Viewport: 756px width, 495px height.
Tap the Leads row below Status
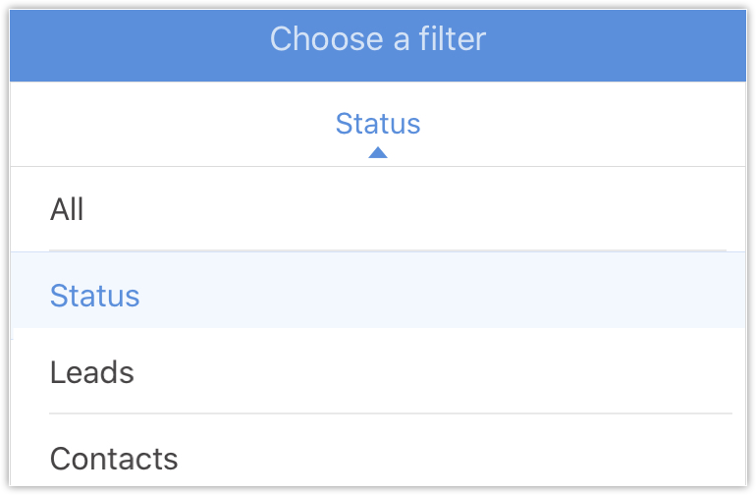click(91, 372)
